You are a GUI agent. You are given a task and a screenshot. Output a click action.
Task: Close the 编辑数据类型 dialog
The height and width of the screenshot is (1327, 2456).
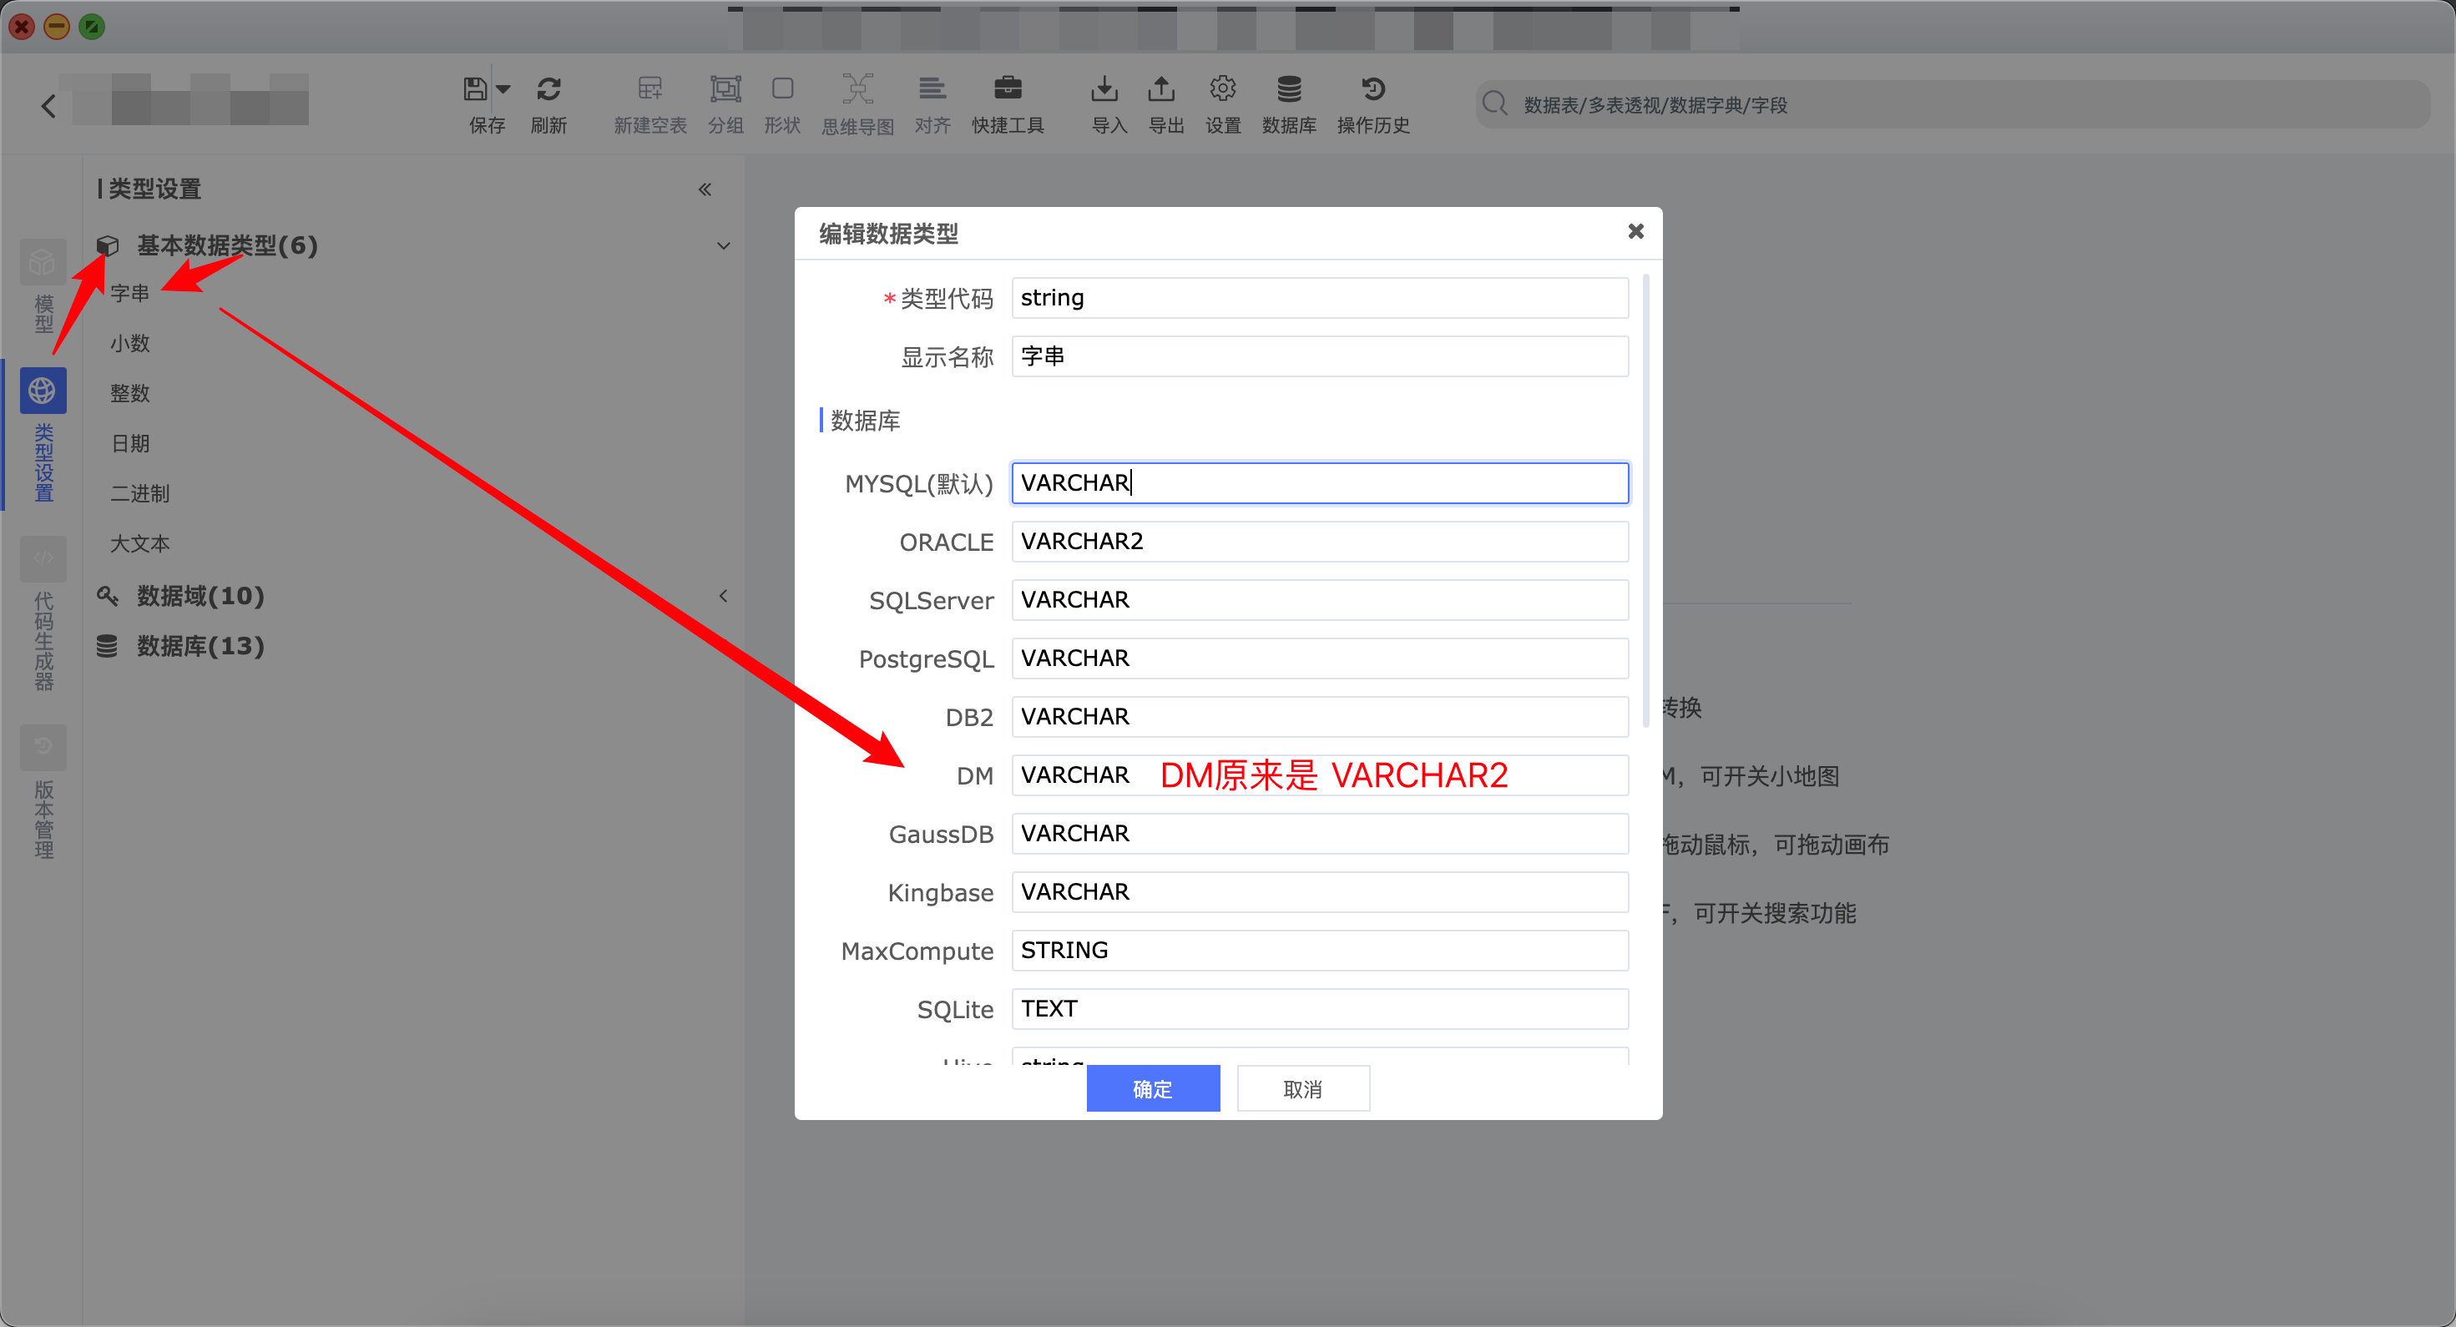click(x=1635, y=232)
